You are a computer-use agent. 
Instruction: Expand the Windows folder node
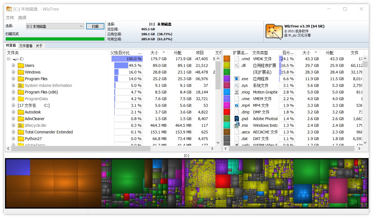tap(13, 72)
